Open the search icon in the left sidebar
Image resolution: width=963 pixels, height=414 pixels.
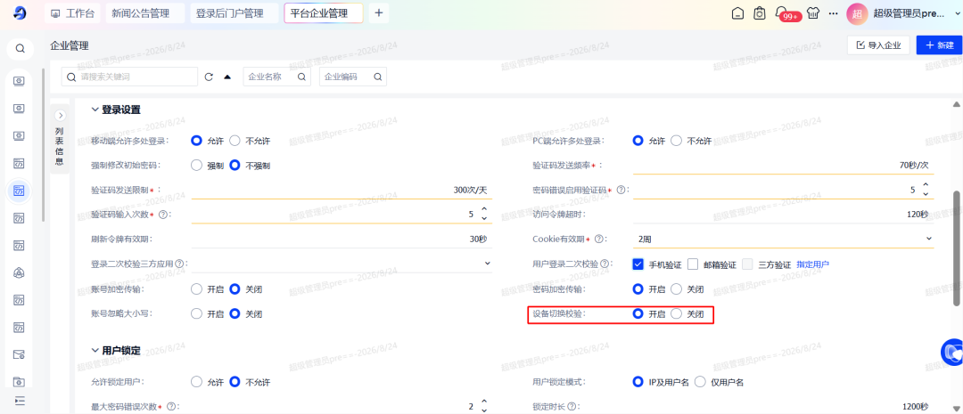[20, 48]
